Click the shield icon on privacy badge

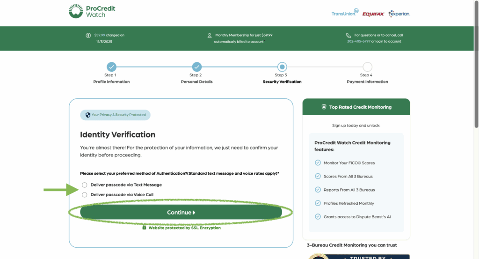pos(87,115)
